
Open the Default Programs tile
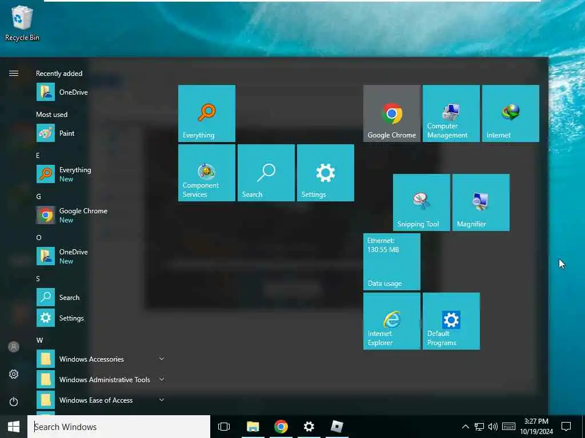pyautogui.click(x=451, y=321)
